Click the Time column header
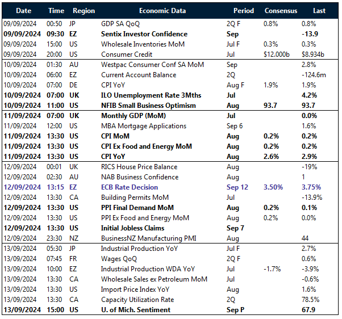 (56, 11)
